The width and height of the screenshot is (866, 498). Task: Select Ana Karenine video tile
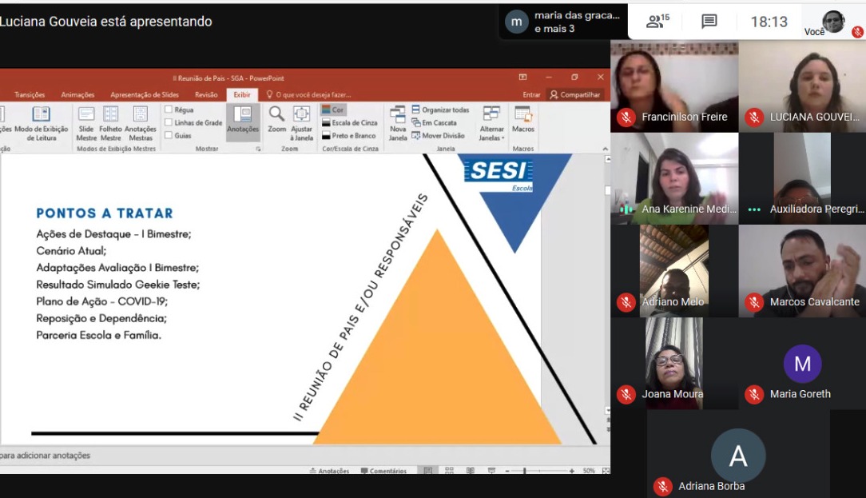pyautogui.click(x=674, y=178)
